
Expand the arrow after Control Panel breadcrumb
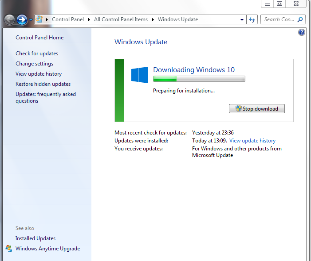click(90, 19)
